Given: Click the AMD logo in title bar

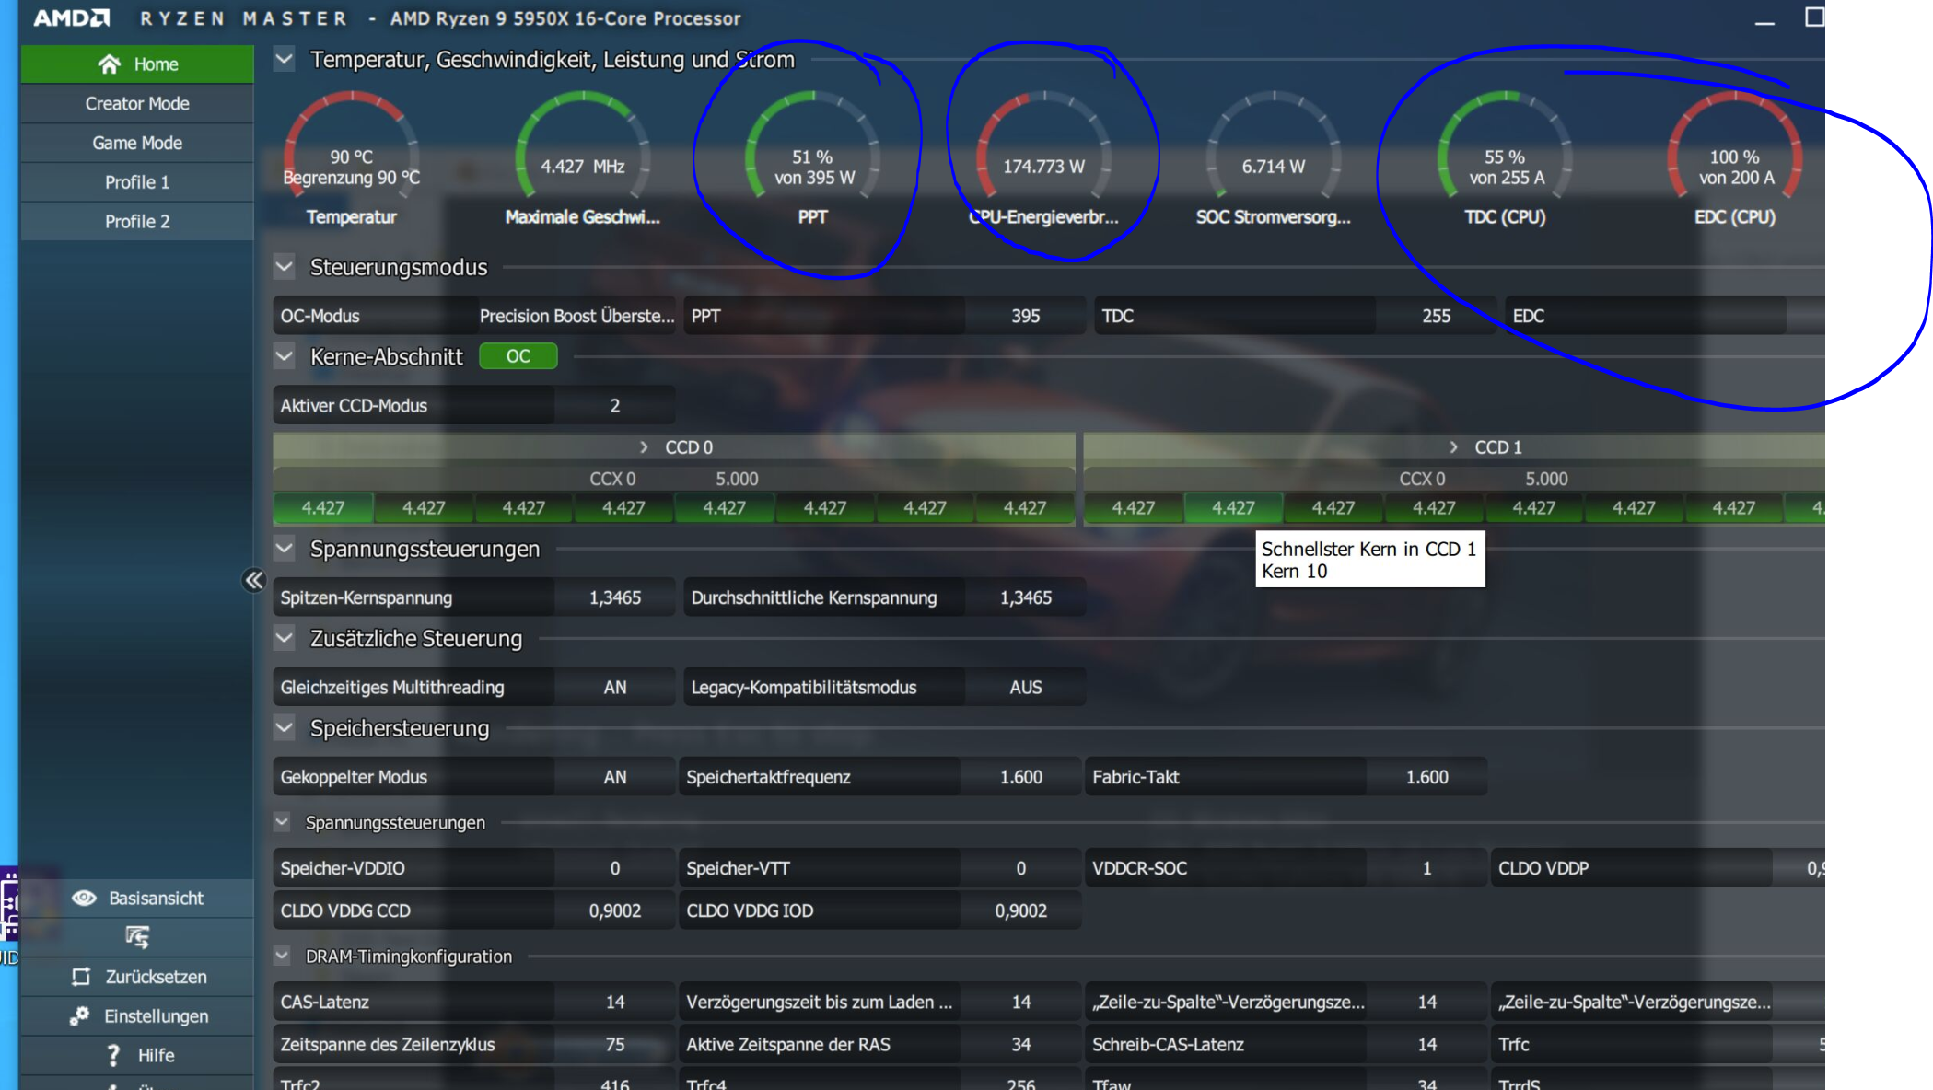Looking at the screenshot, I should tap(72, 17).
